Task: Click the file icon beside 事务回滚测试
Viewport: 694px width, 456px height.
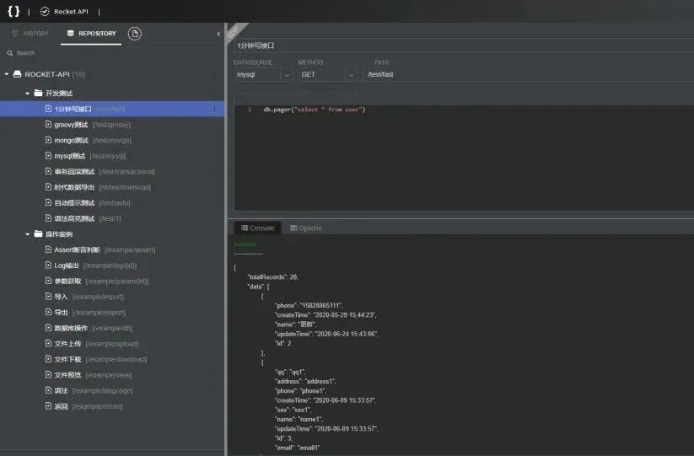Action: [x=48, y=171]
